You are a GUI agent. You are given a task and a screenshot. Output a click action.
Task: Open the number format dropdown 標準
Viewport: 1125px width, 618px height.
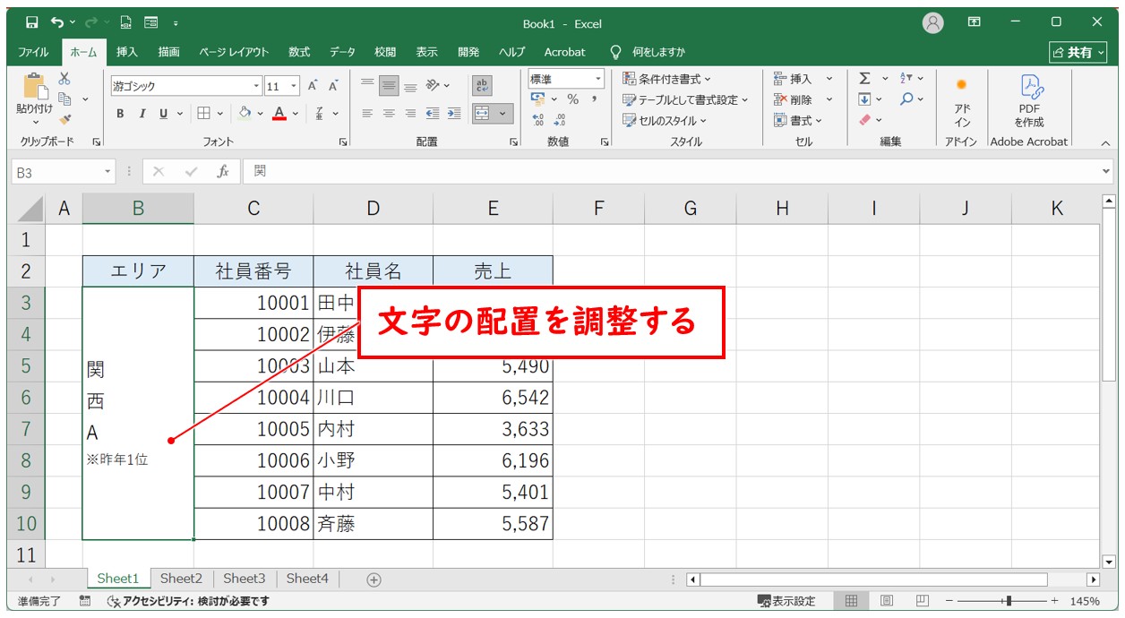pos(598,79)
